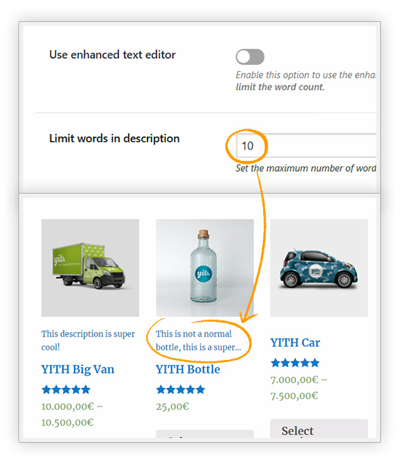Click the YITH Bottle title link

point(188,370)
